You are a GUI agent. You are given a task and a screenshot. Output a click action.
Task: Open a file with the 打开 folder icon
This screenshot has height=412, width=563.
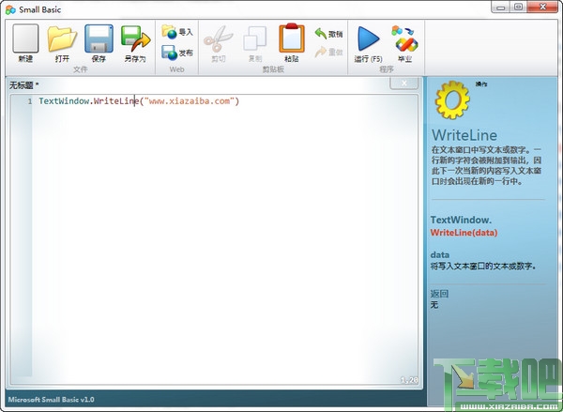point(62,38)
